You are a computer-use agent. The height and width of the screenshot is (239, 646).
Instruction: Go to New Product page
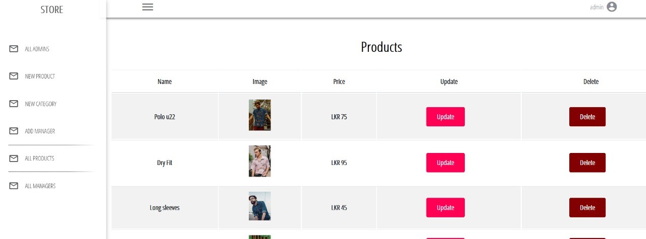(40, 76)
